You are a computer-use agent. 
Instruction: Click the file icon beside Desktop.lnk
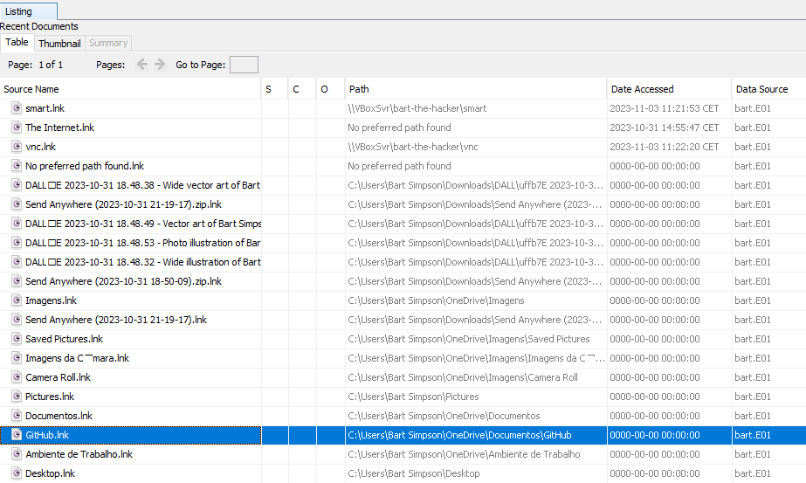coord(17,473)
